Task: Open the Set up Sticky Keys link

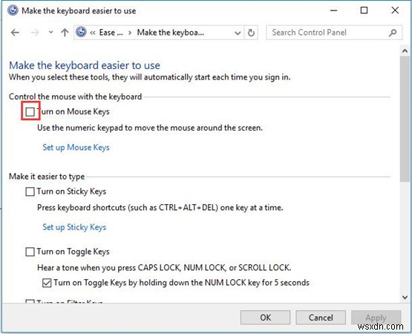Action: (74, 227)
